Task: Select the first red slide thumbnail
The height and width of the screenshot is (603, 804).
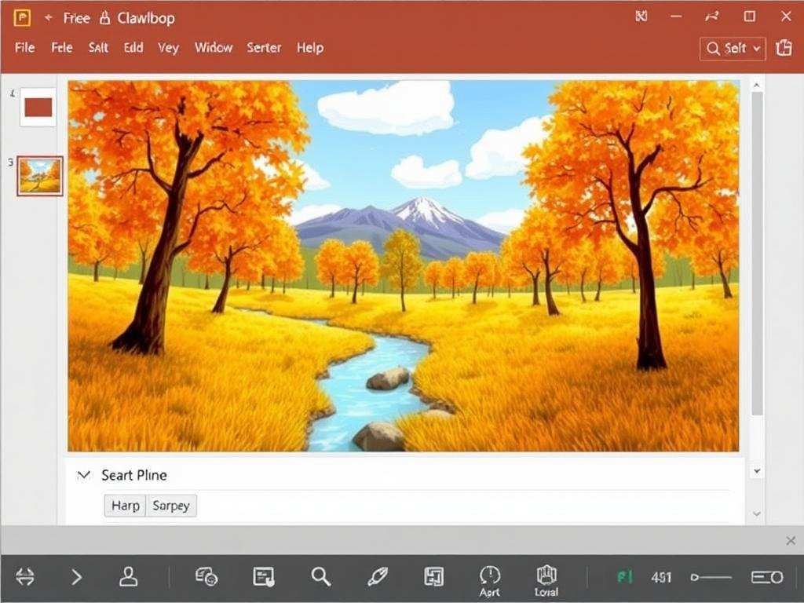Action: (x=38, y=108)
